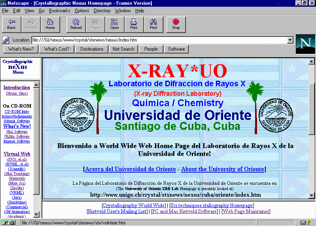Open the Directory menu
Image resolution: width=316 pixels, height=226 pixels.
(102, 11)
